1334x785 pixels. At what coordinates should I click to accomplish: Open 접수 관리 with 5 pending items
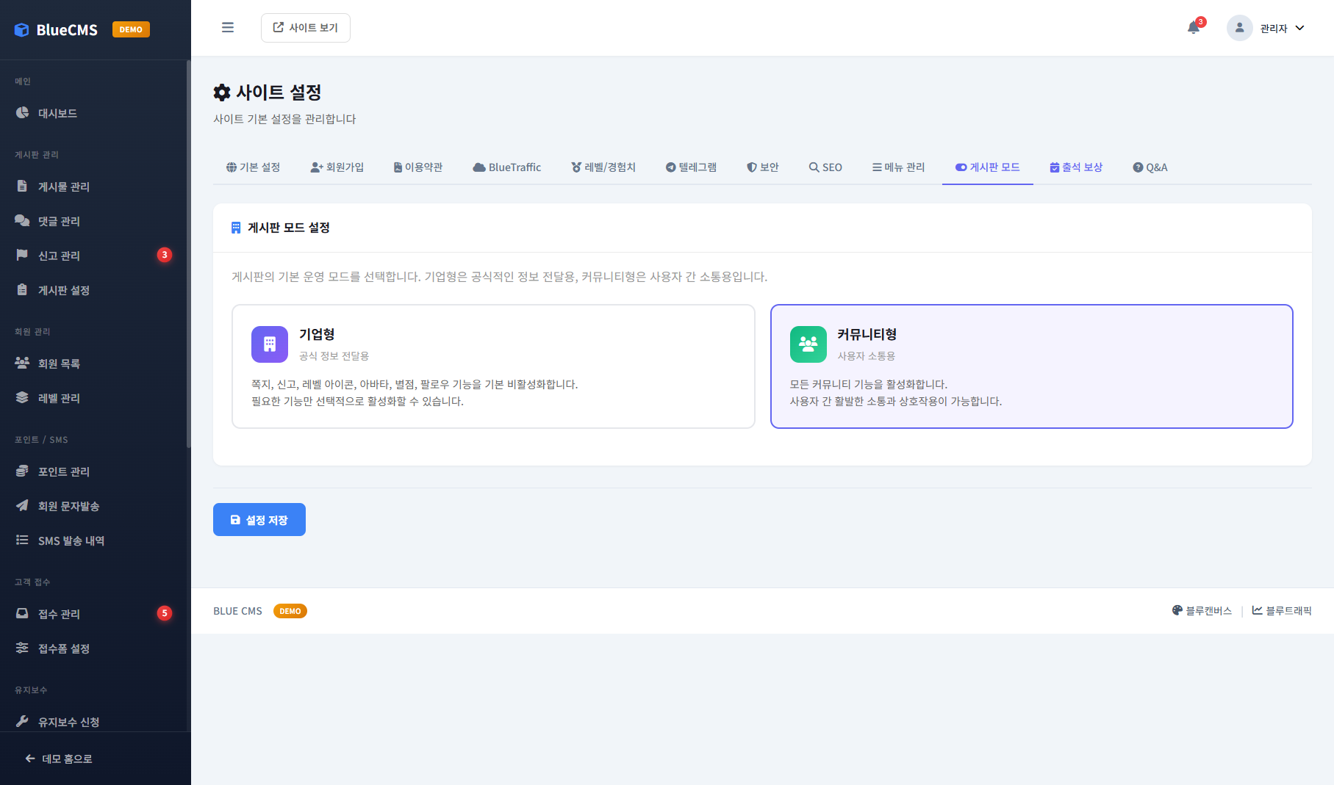59,613
